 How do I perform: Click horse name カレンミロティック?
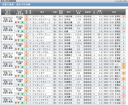[x=42, y=22]
